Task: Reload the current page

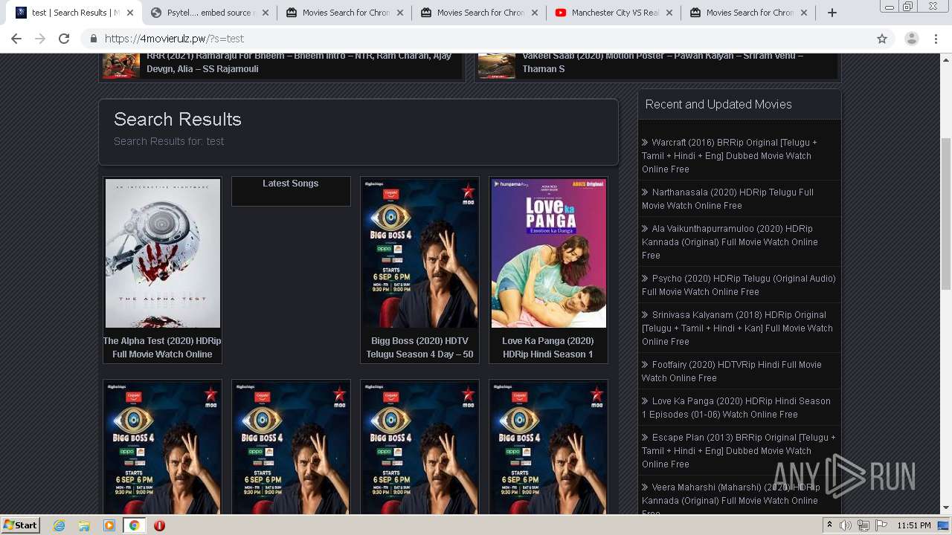Action: tap(64, 39)
